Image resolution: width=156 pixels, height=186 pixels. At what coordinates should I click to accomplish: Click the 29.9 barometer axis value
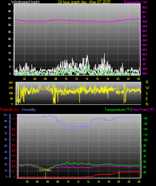click(145, 21)
